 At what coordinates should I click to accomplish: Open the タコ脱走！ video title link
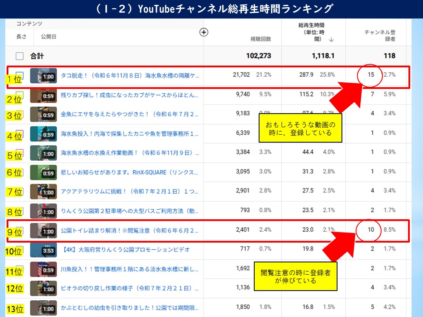pyautogui.click(x=130, y=75)
